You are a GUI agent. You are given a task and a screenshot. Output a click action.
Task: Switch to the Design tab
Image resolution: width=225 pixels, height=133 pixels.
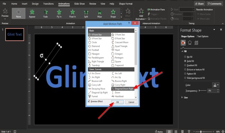(x=35, y=4)
